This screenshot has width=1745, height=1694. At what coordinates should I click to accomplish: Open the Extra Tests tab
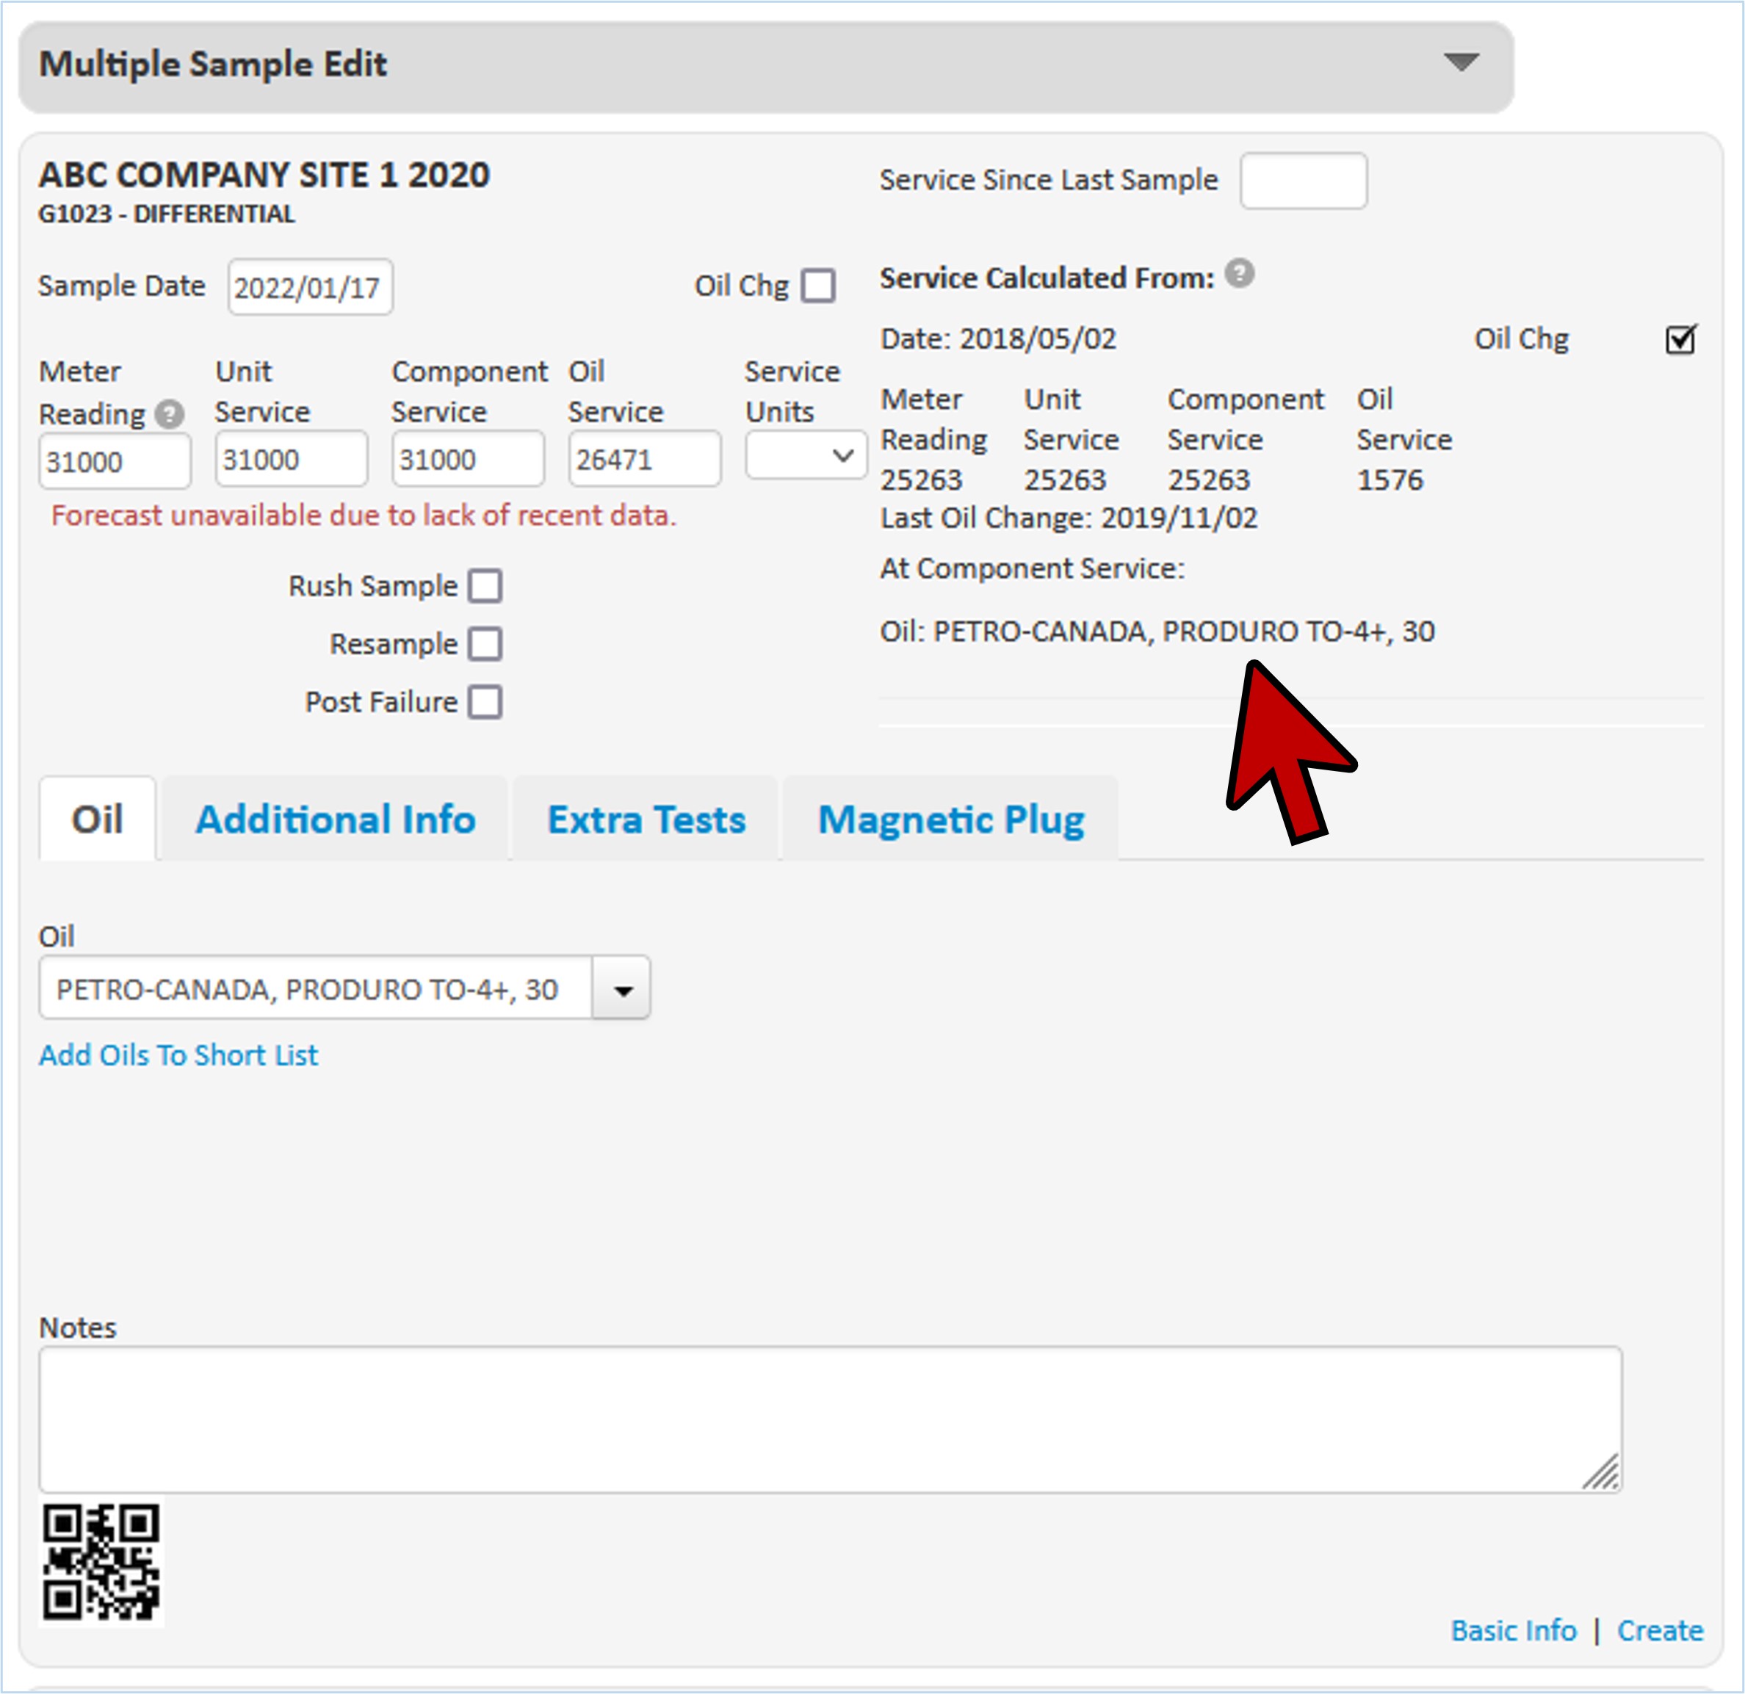click(646, 820)
